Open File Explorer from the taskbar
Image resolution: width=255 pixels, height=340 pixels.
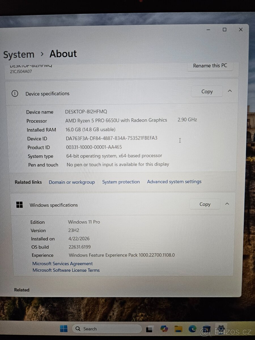coord(178,329)
